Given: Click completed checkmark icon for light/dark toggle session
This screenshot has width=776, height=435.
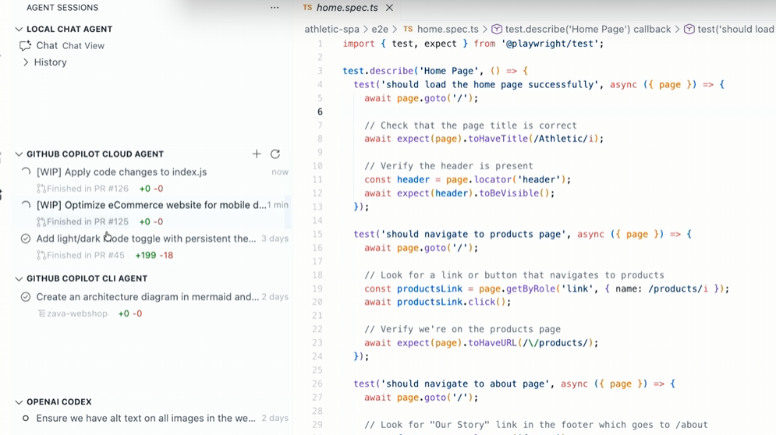Looking at the screenshot, I should click(26, 239).
